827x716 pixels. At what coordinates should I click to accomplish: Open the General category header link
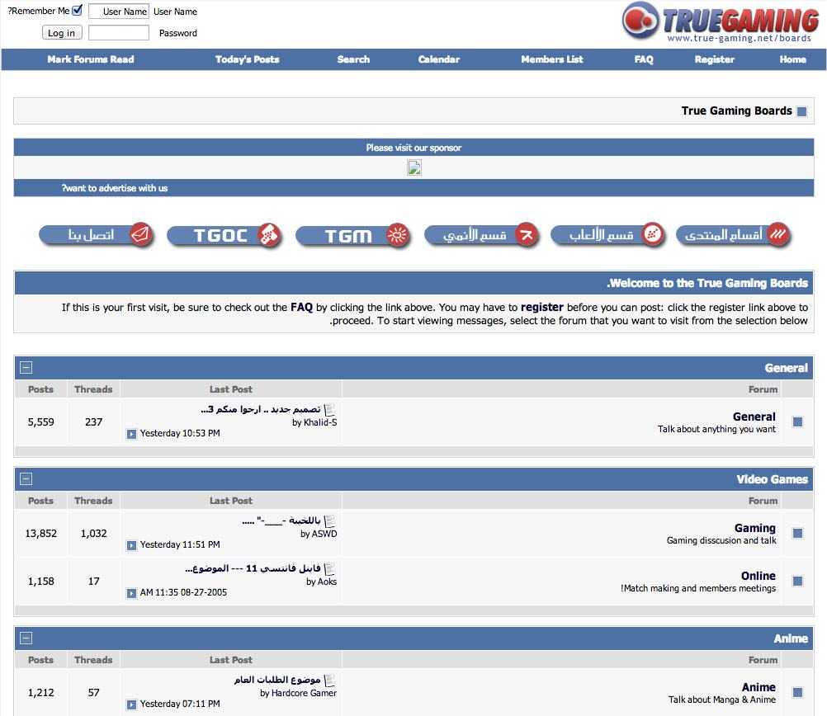click(786, 368)
